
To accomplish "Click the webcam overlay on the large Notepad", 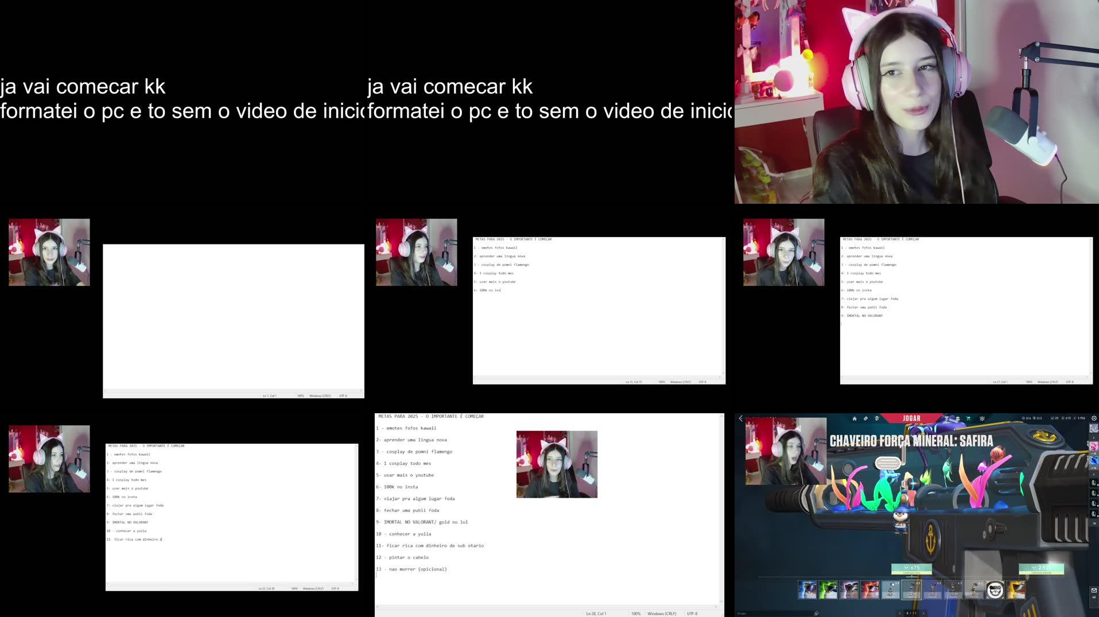I will point(557,464).
